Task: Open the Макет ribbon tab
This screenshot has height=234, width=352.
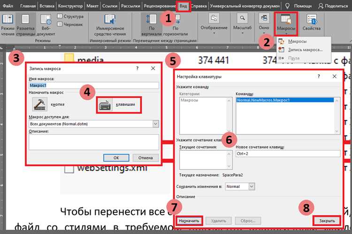Action: click(x=92, y=6)
